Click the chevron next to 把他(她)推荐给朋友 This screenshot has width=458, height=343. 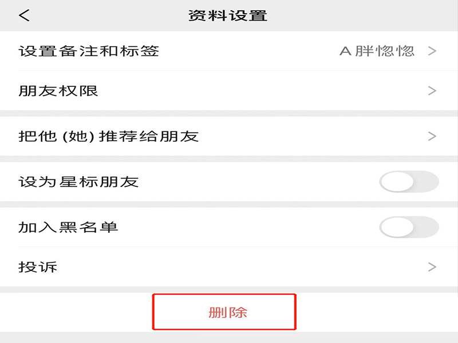click(x=432, y=136)
